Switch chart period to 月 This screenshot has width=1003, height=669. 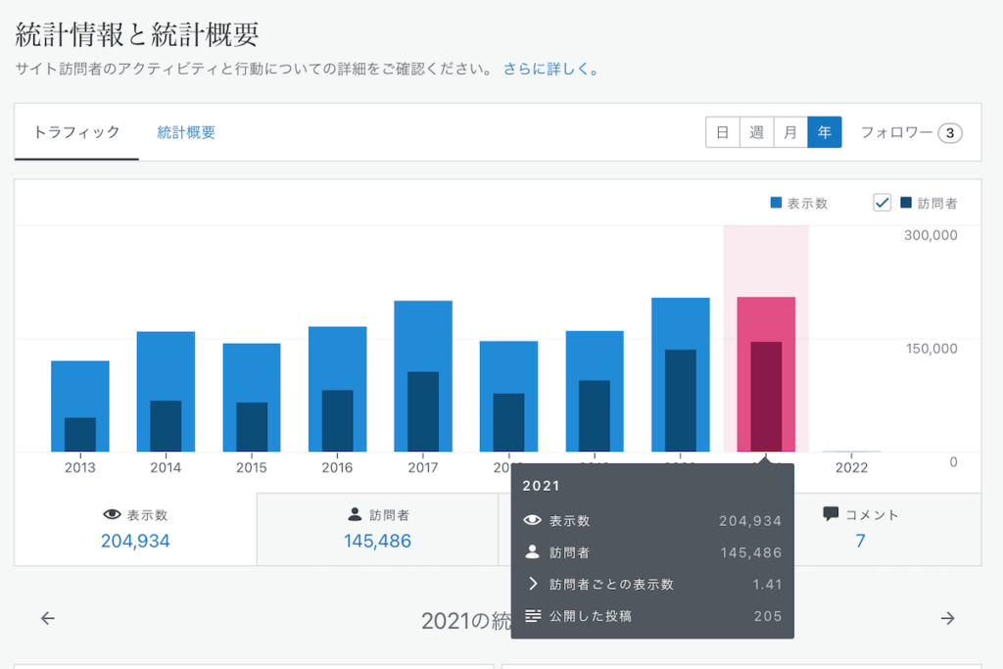click(x=790, y=132)
